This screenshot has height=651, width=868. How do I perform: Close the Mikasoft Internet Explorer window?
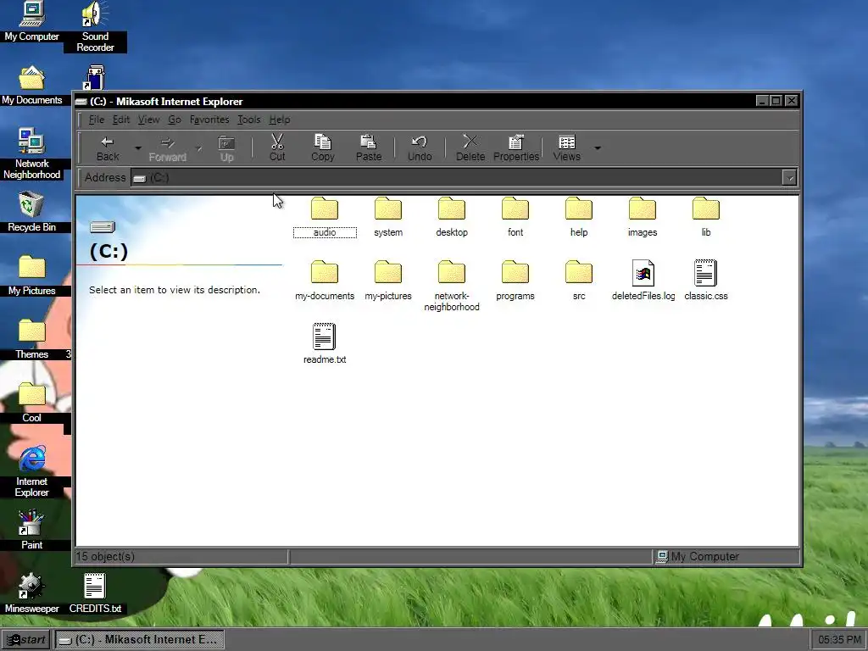(x=792, y=101)
